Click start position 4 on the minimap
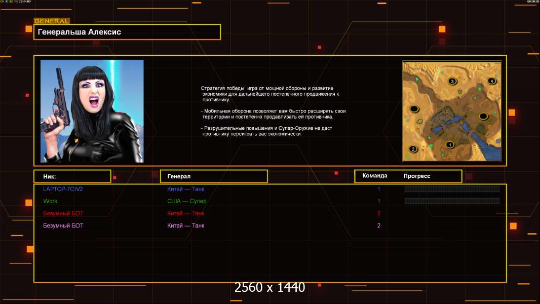This screenshot has width=540, height=304. coord(491,81)
